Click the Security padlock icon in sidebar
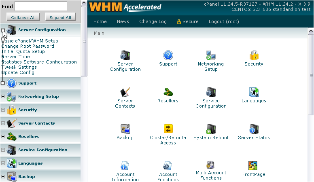 pyautogui.click(x=11, y=110)
